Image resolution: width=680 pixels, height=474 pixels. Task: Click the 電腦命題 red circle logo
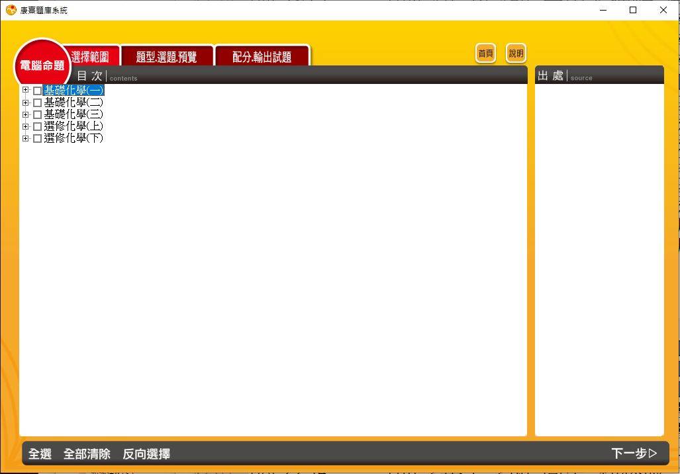(x=42, y=66)
